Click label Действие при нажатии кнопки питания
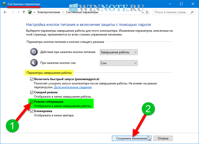The height and width of the screenshot is (144, 199). coord(68,52)
